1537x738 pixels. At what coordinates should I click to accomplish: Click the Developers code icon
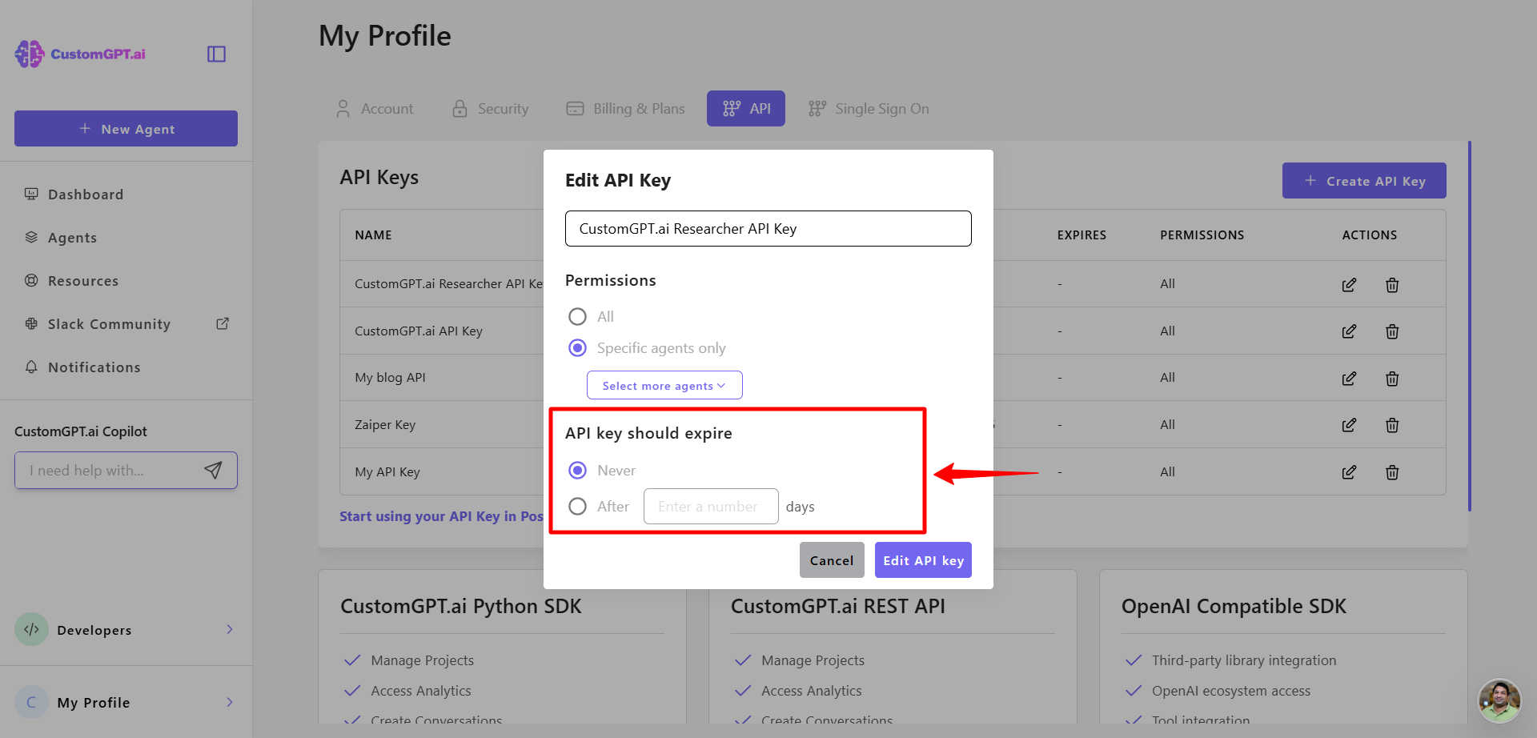pyautogui.click(x=31, y=629)
